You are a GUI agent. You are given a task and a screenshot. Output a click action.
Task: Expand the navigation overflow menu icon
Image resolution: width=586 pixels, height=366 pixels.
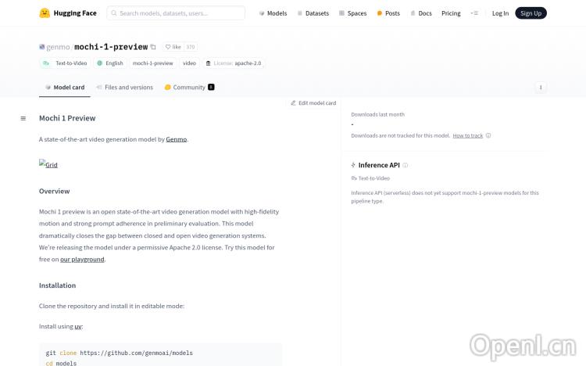coord(473,13)
